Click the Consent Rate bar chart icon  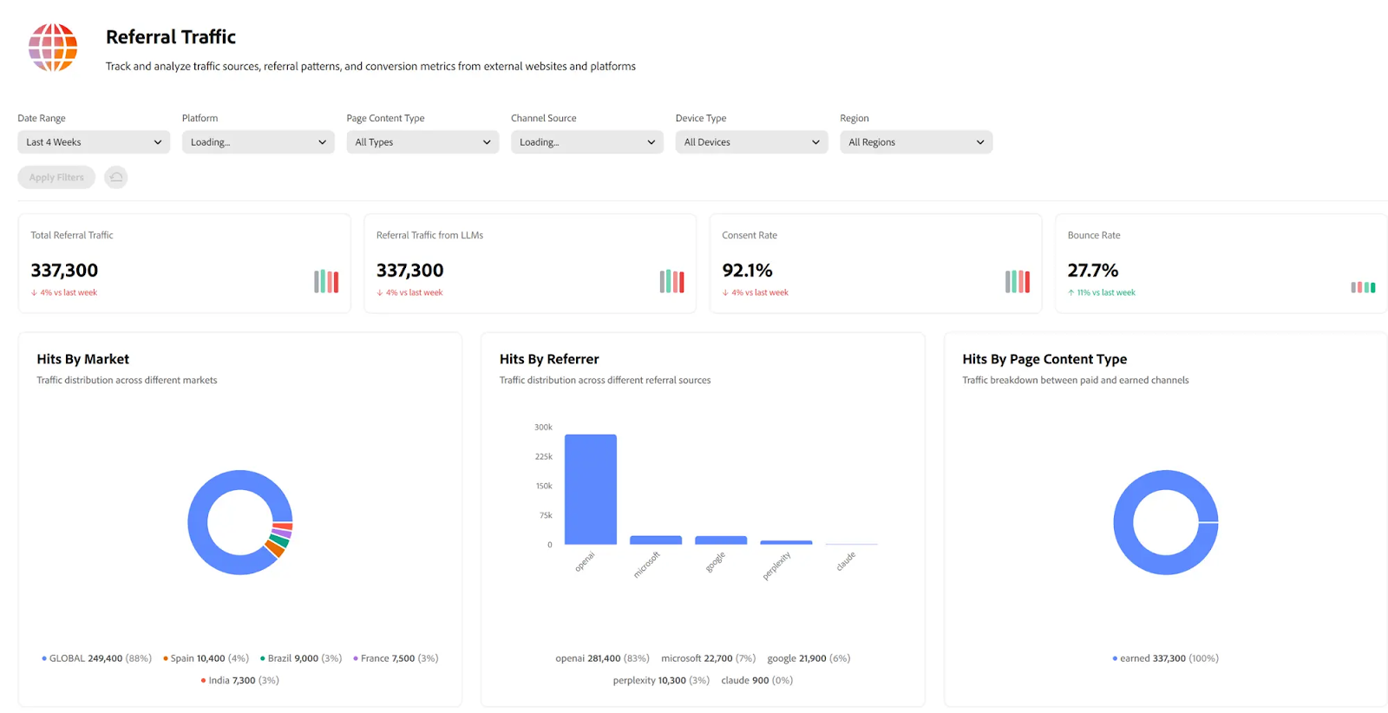tap(1017, 281)
